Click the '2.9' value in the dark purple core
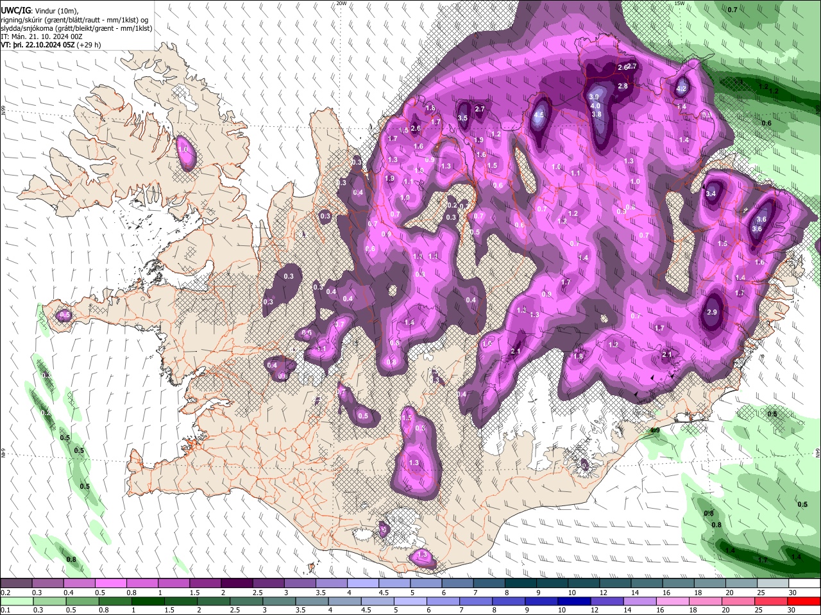The image size is (821, 615). click(712, 313)
